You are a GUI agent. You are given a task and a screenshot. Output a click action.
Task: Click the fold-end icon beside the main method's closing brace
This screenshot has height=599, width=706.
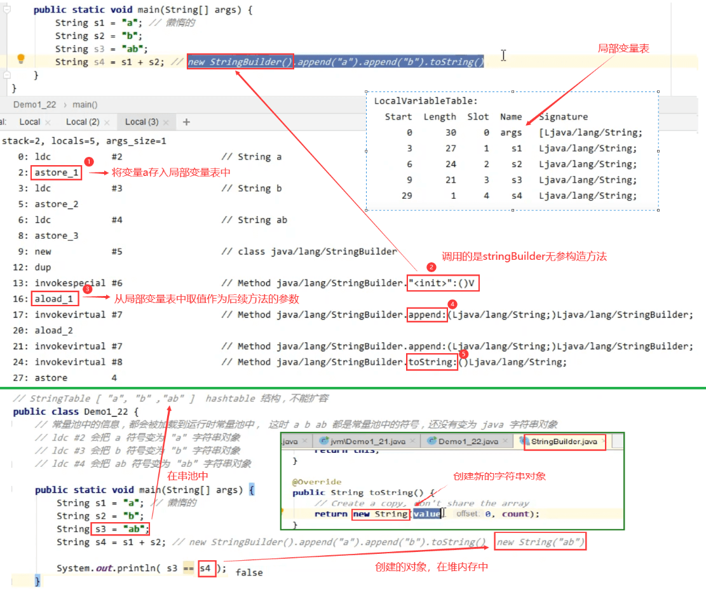coord(7,75)
